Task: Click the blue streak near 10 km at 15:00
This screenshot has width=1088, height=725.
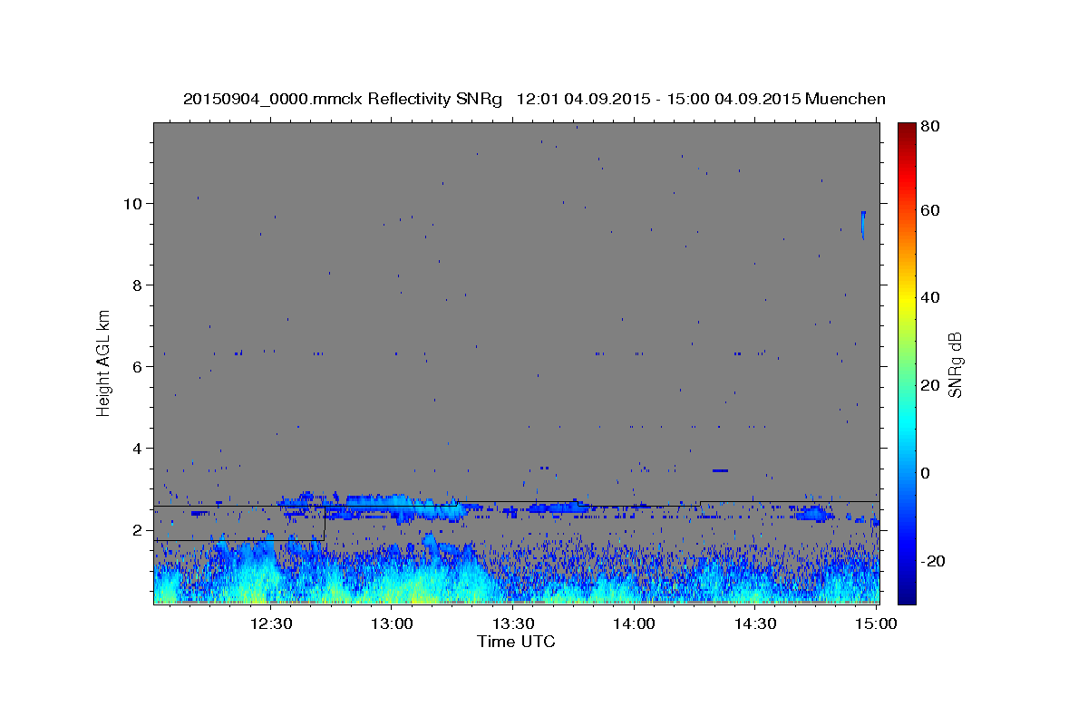Action: 863,224
